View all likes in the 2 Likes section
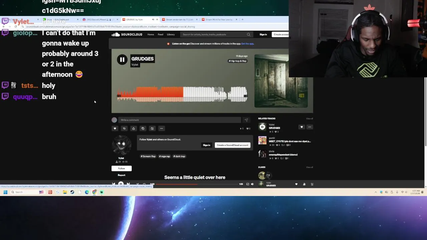 [310, 167]
